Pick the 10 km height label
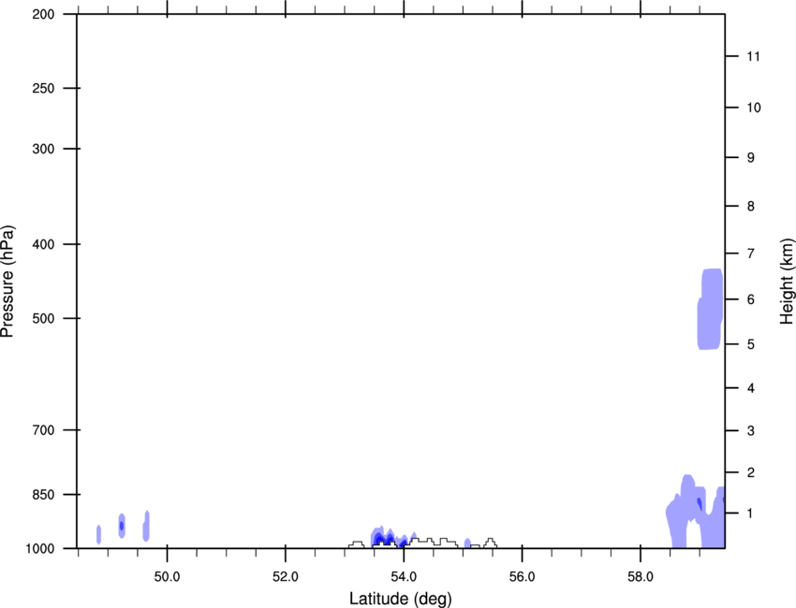796x608 pixels. (754, 108)
